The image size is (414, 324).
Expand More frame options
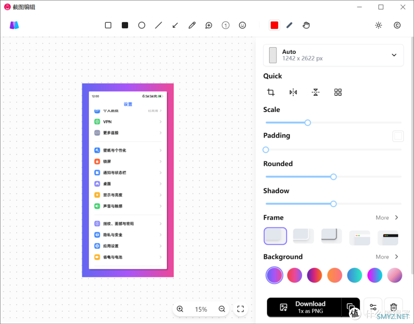(387, 217)
